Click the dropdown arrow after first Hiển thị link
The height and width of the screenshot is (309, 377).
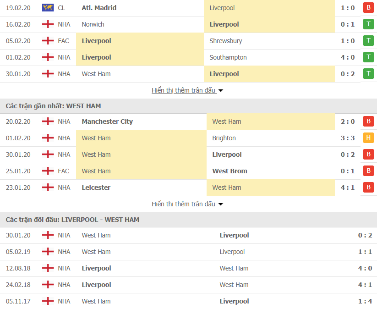tap(220, 90)
